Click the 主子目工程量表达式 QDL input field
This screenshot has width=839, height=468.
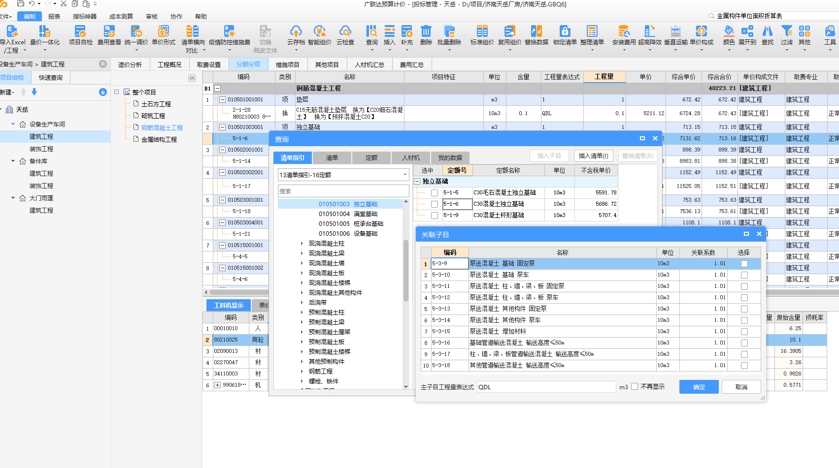tap(546, 387)
